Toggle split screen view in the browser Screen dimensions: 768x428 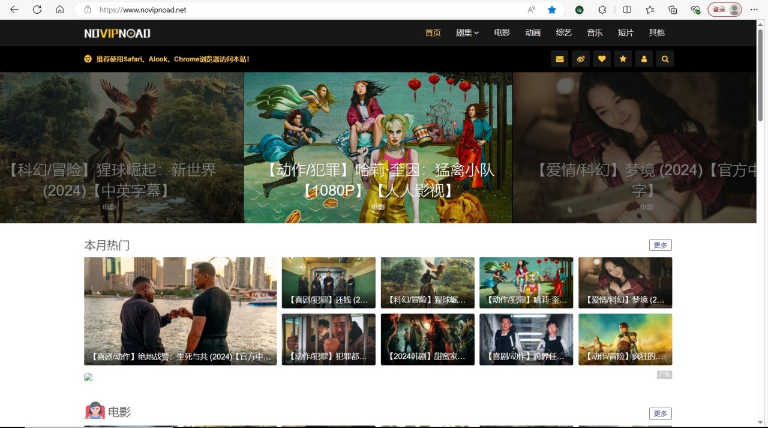pos(627,10)
